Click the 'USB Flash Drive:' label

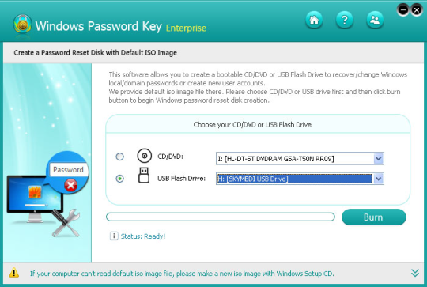pos(181,179)
